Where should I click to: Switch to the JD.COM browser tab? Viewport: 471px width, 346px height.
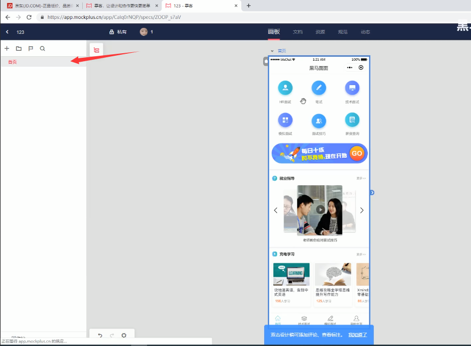click(42, 5)
